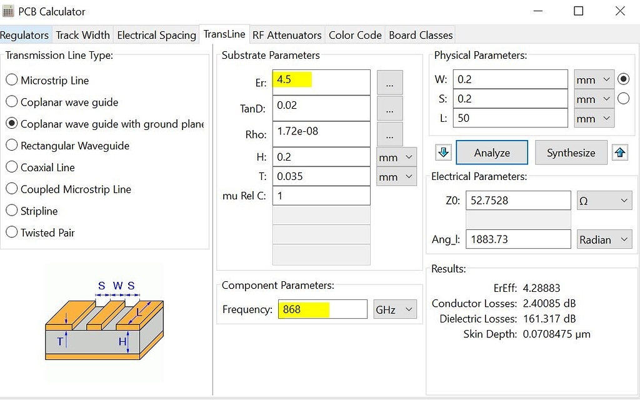The height and width of the screenshot is (400, 640).
Task: Click the blue down arrow to copy parameters
Action: click(x=444, y=152)
